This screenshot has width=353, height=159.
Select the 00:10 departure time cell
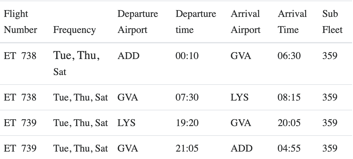tap(187, 56)
